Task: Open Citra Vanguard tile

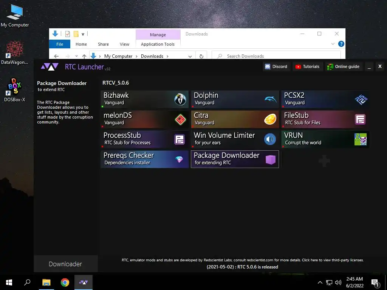Action: (x=235, y=119)
